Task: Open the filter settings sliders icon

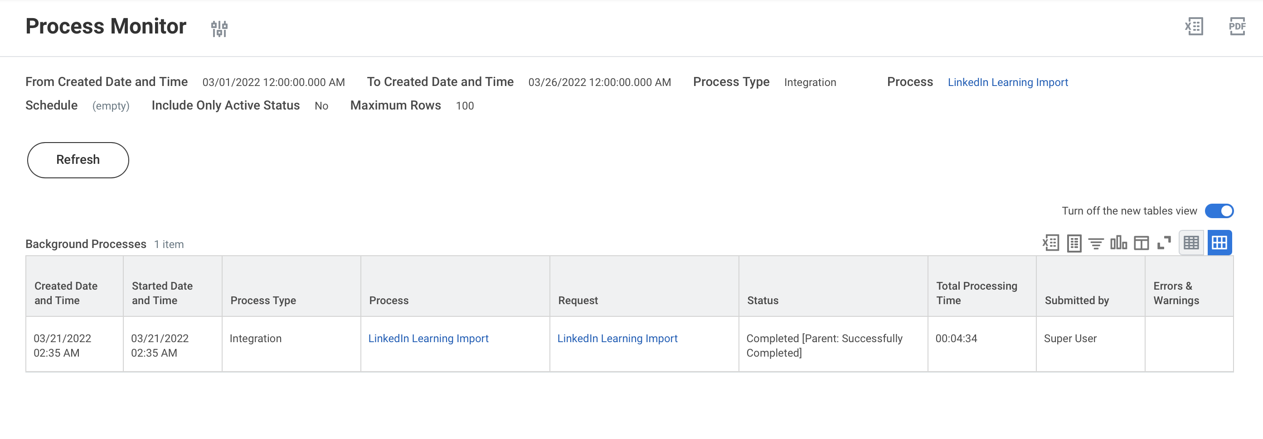Action: pyautogui.click(x=219, y=29)
